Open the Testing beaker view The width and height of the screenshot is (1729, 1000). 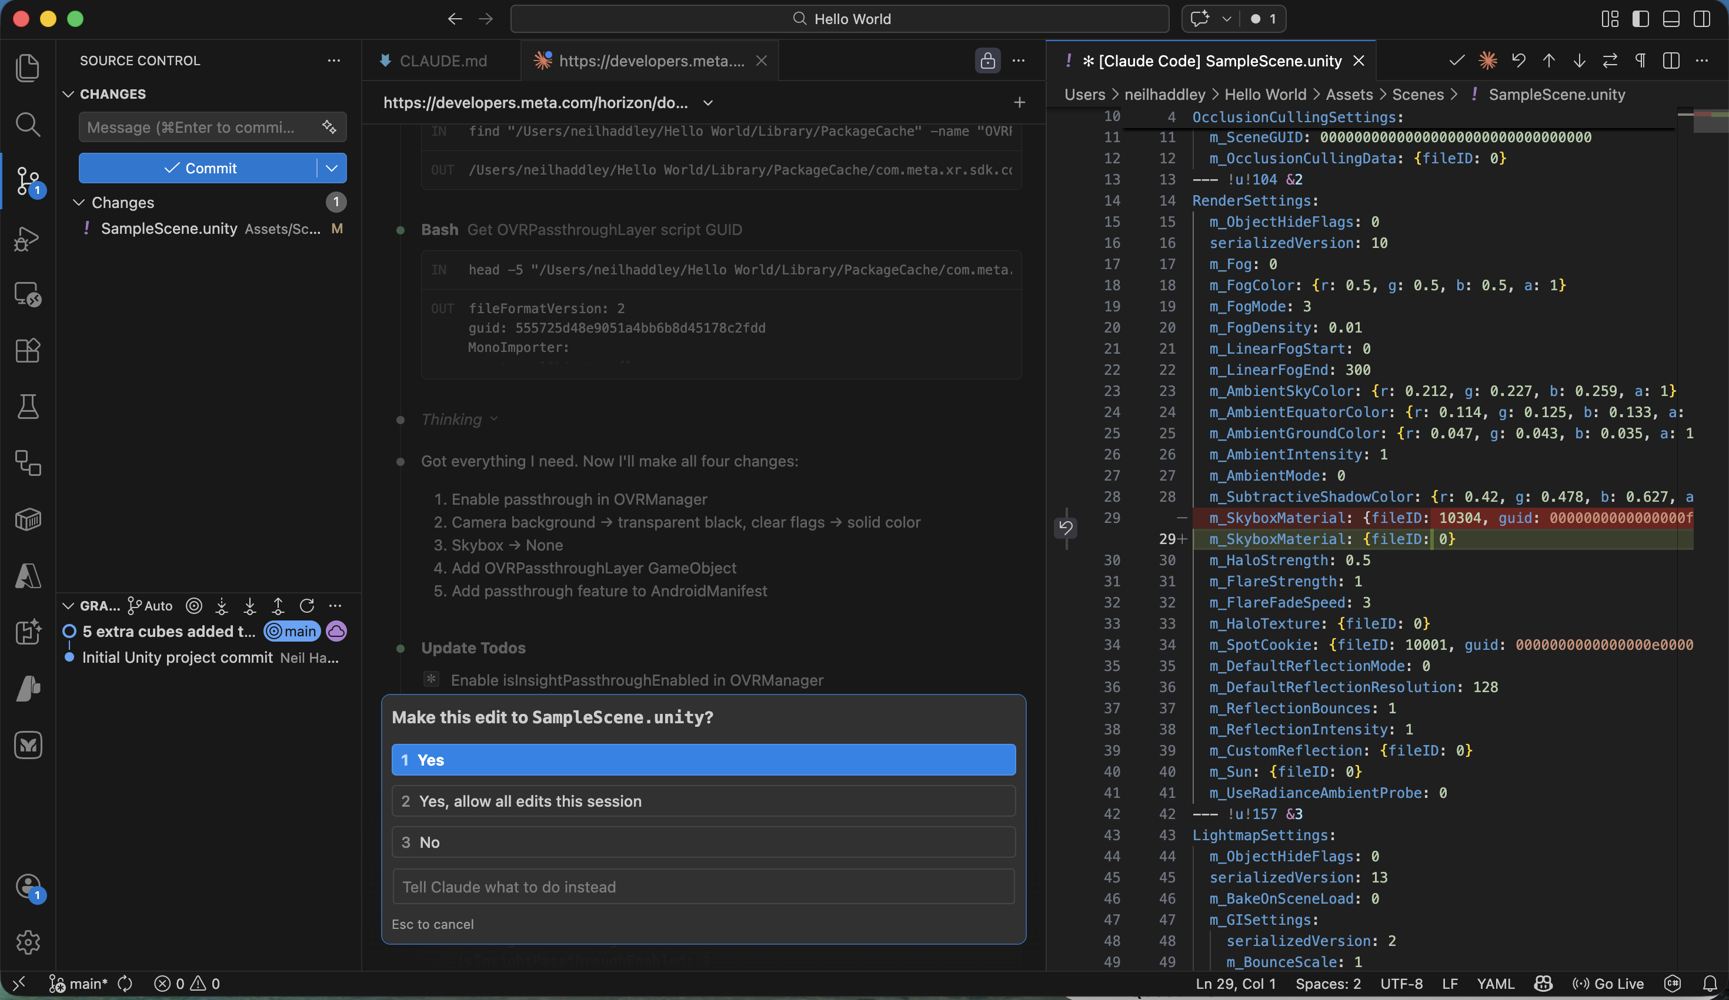point(28,407)
